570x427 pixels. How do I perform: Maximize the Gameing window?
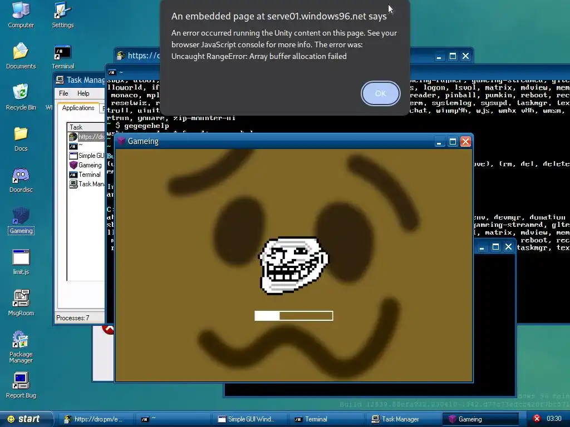[x=453, y=141]
